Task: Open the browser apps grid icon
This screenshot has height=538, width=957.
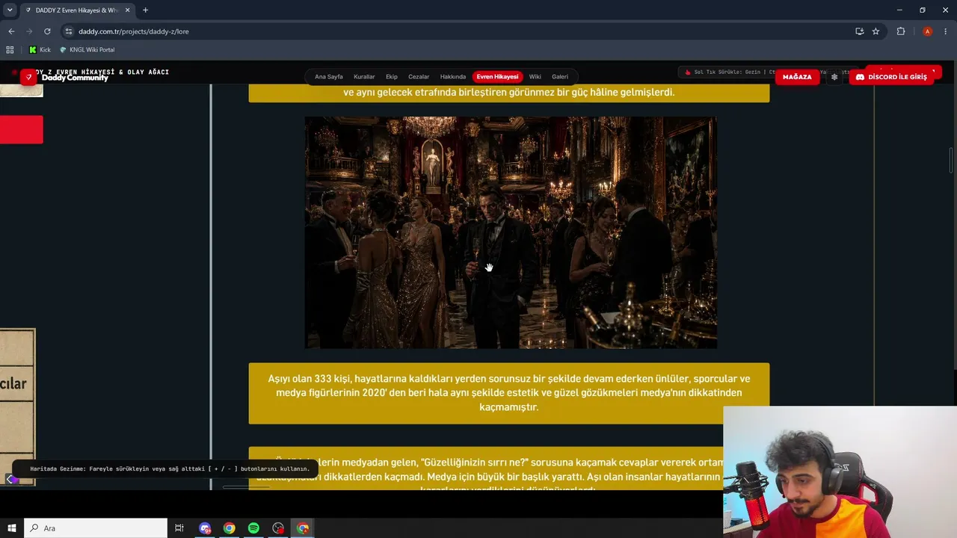Action: pyautogui.click(x=10, y=50)
